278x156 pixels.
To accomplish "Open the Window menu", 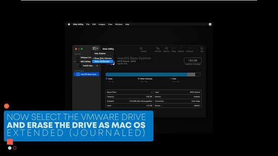I will point(119,24).
